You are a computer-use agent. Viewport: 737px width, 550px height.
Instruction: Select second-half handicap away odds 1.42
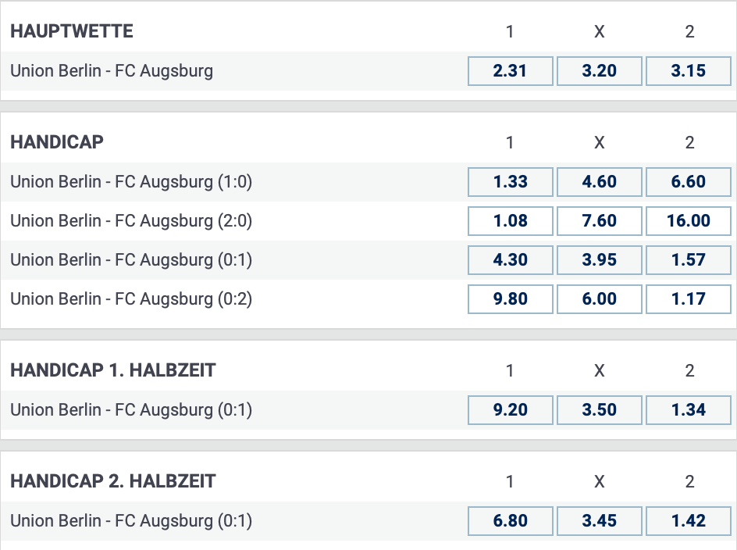click(x=689, y=521)
